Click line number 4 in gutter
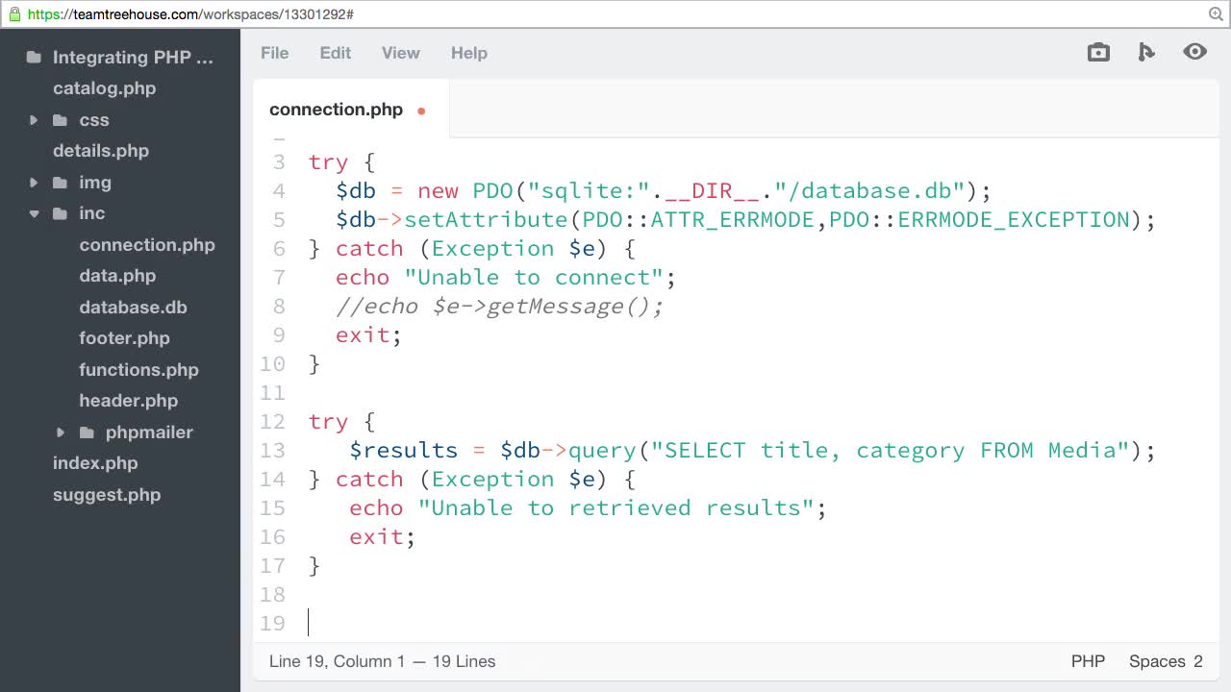Image resolution: width=1231 pixels, height=692 pixels. tap(279, 190)
